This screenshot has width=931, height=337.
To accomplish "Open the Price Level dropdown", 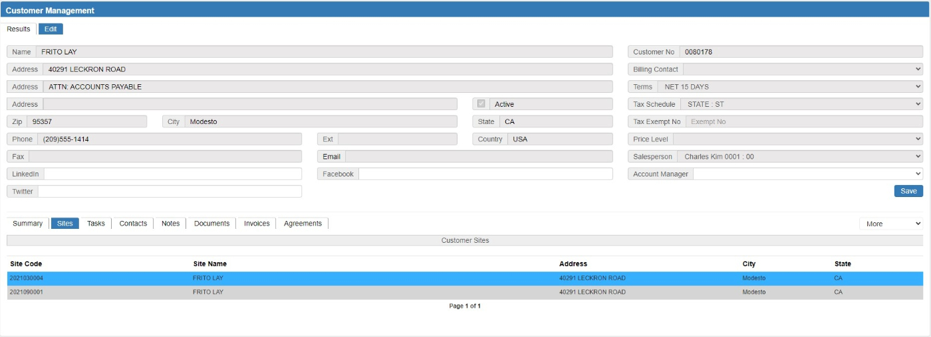I will (798, 139).
